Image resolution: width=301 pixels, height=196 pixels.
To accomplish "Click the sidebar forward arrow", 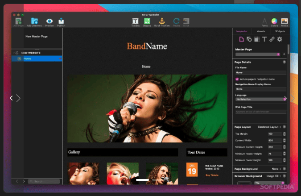I will pos(24,181).
